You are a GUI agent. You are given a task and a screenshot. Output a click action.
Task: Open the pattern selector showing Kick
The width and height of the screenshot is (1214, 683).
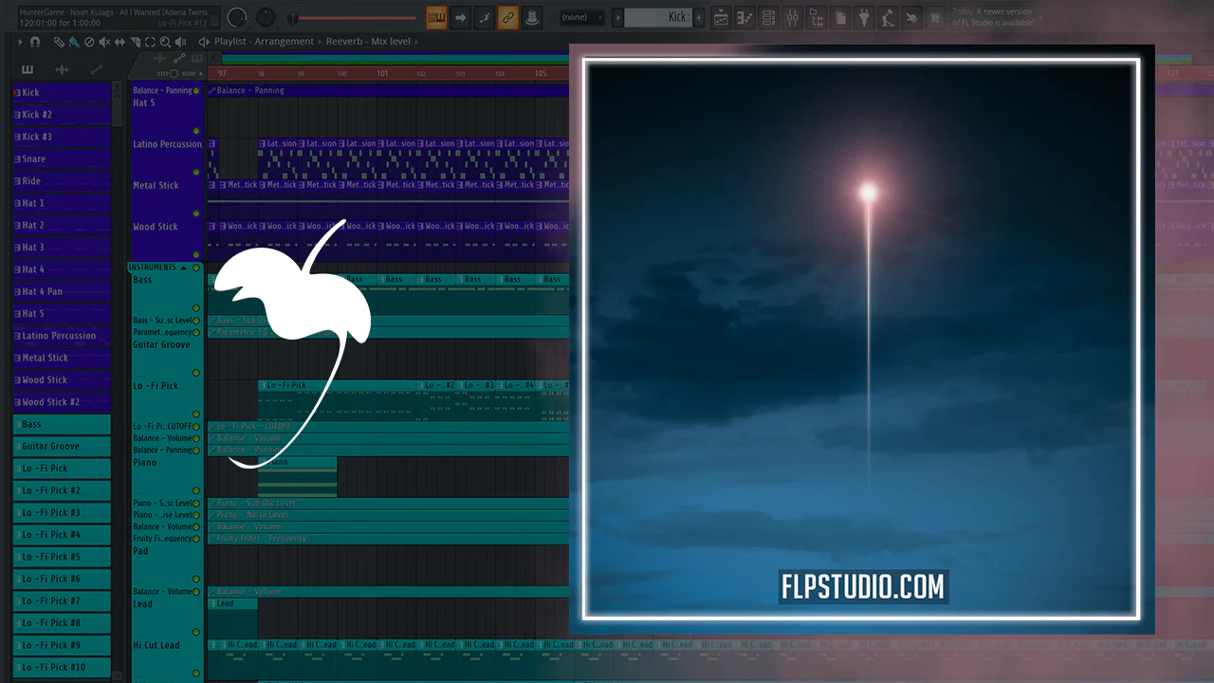[658, 17]
